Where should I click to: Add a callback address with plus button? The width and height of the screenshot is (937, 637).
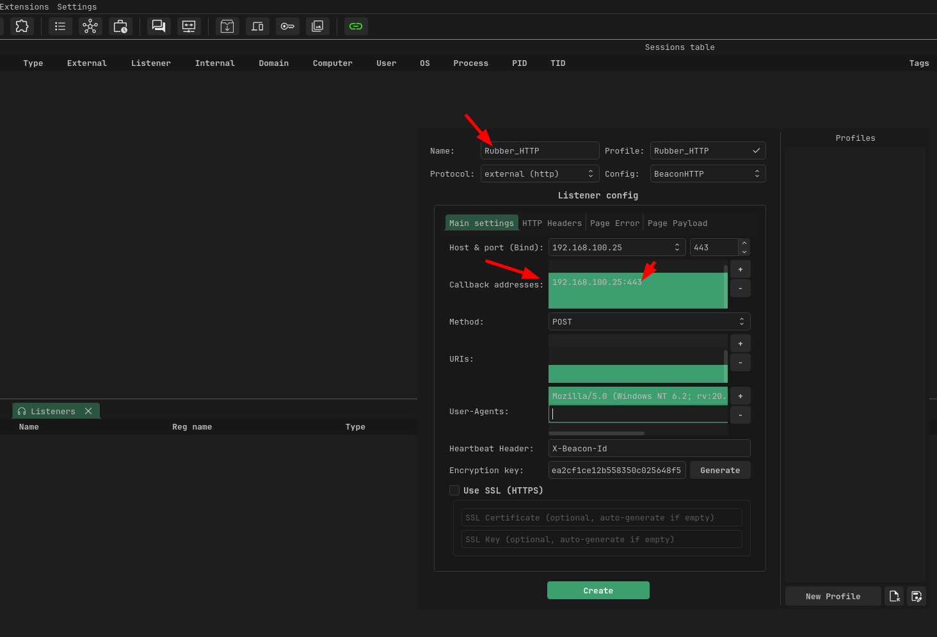pos(740,270)
